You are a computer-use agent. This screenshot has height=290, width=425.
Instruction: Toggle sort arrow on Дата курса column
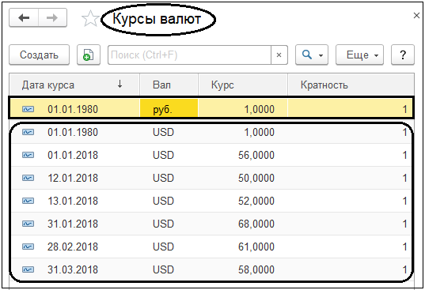point(120,85)
